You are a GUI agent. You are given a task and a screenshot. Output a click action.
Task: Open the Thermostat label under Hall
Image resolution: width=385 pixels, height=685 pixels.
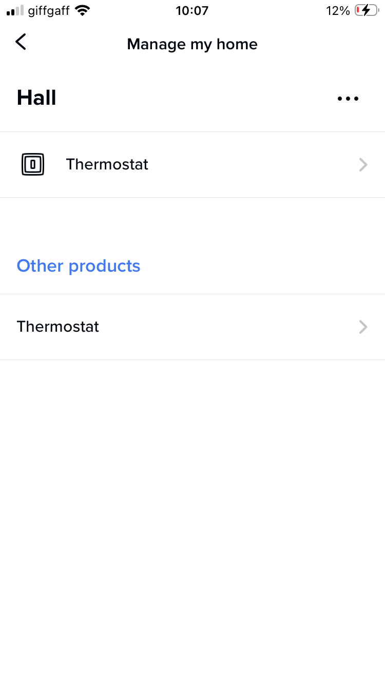pyautogui.click(x=107, y=164)
